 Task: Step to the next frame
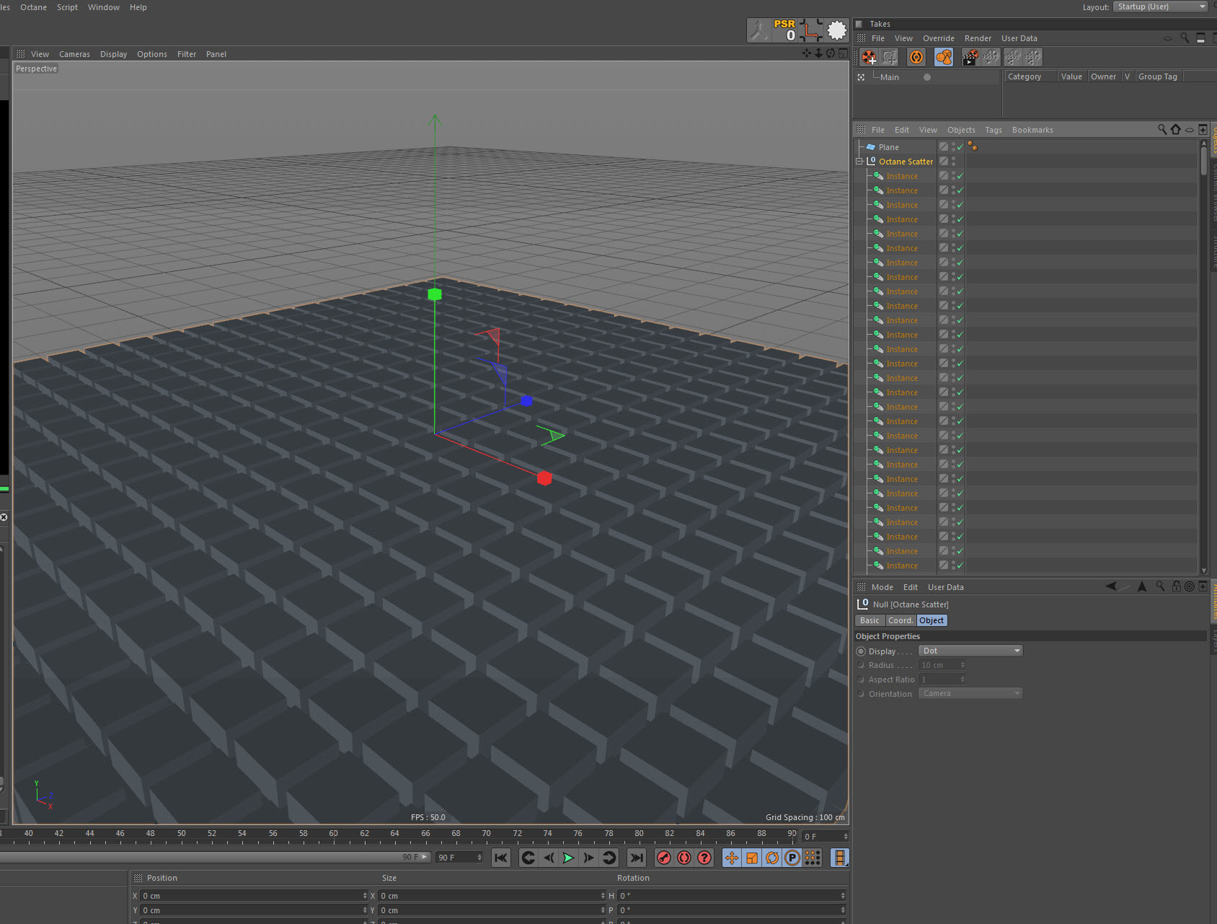588,858
